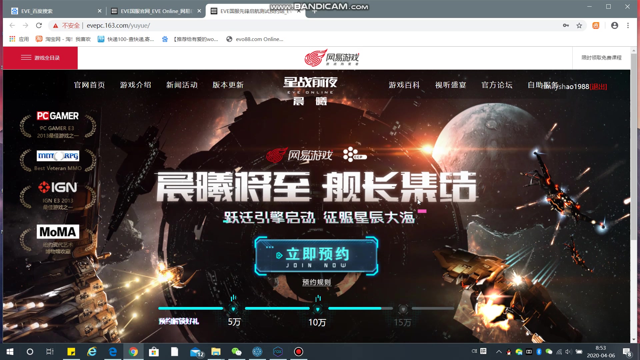Open 版本更新 in the site nav
The image size is (640, 360).
click(228, 85)
